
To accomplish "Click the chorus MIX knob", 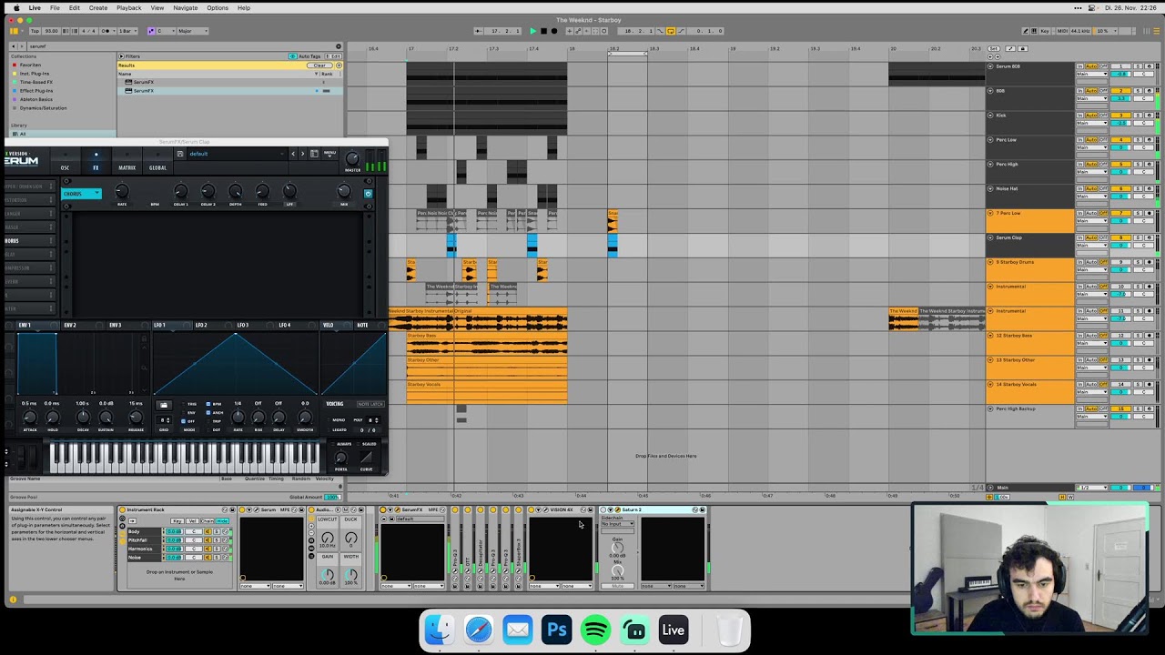I will click(x=344, y=191).
